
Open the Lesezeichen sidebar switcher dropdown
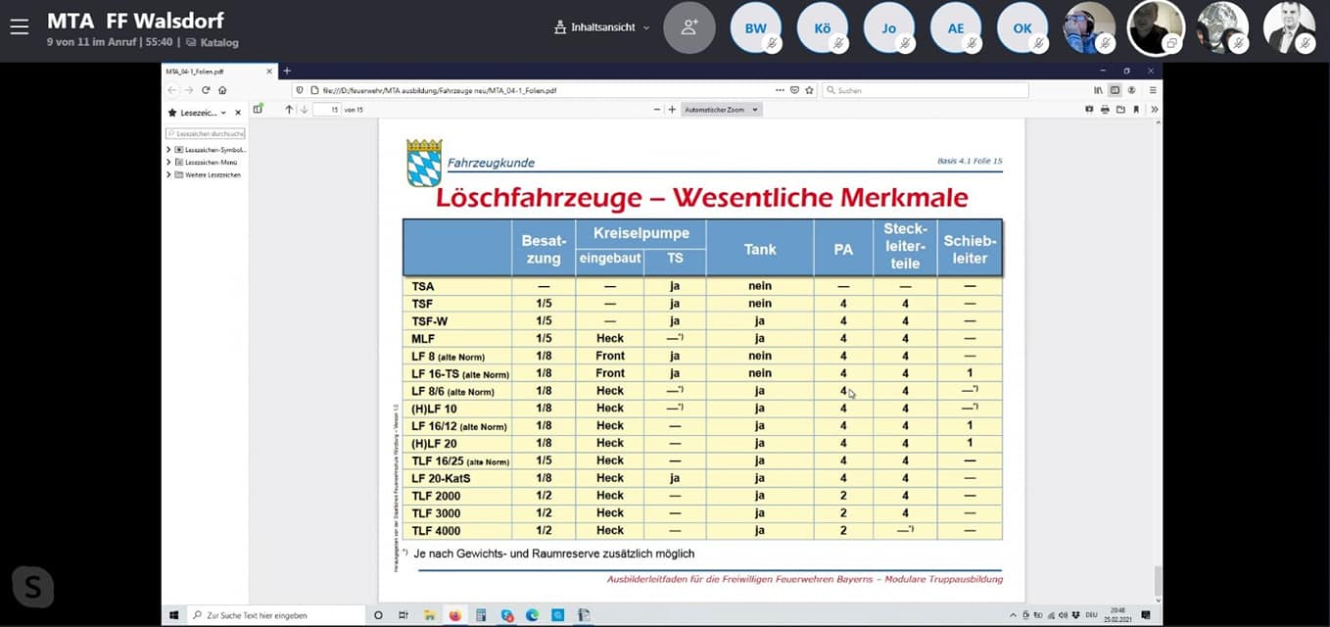coord(198,113)
